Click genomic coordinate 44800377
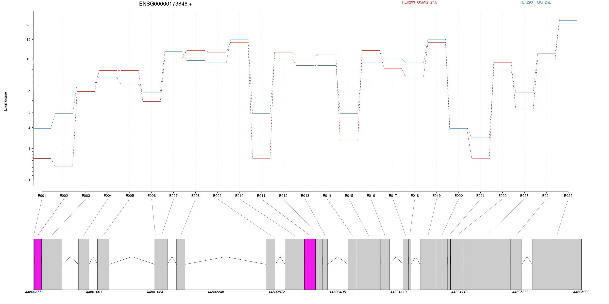This screenshot has width=609, height=304. (33, 292)
